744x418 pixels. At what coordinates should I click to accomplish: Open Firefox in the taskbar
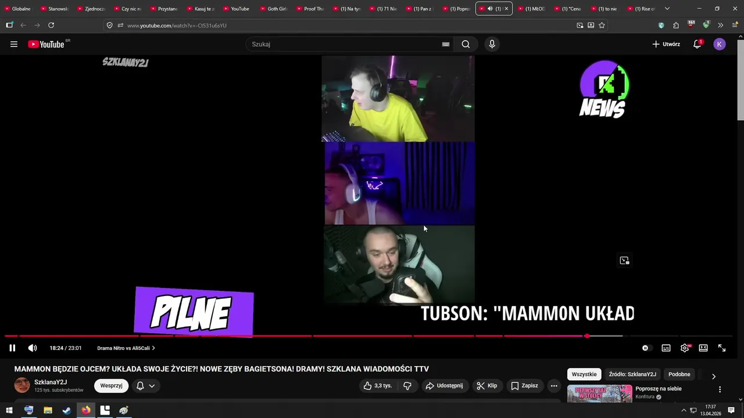(x=86, y=410)
